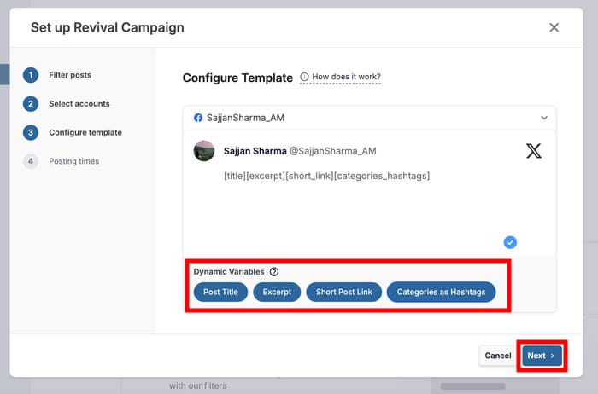The height and width of the screenshot is (394, 598).
Task: Click the step 4 number circle
Action: (x=31, y=161)
